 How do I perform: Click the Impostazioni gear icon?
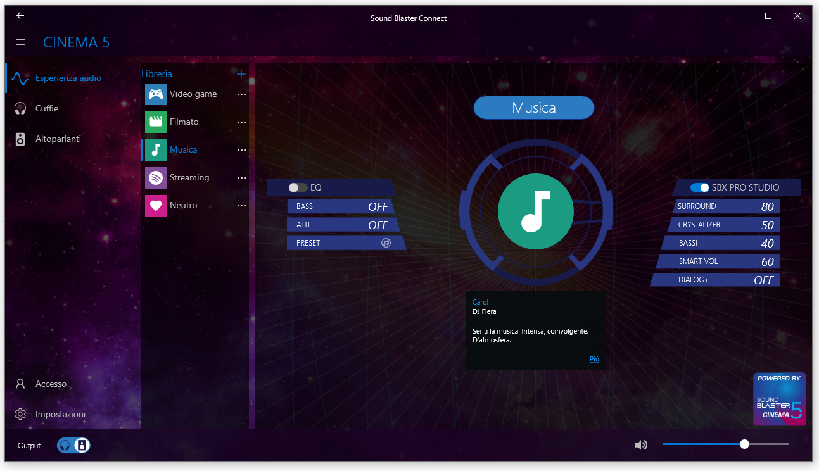pyautogui.click(x=20, y=414)
